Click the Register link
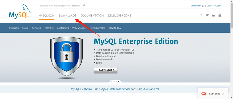 [218, 6]
